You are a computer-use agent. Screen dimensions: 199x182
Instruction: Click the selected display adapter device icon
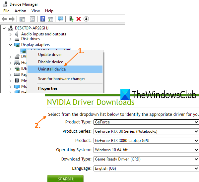tap(23, 51)
